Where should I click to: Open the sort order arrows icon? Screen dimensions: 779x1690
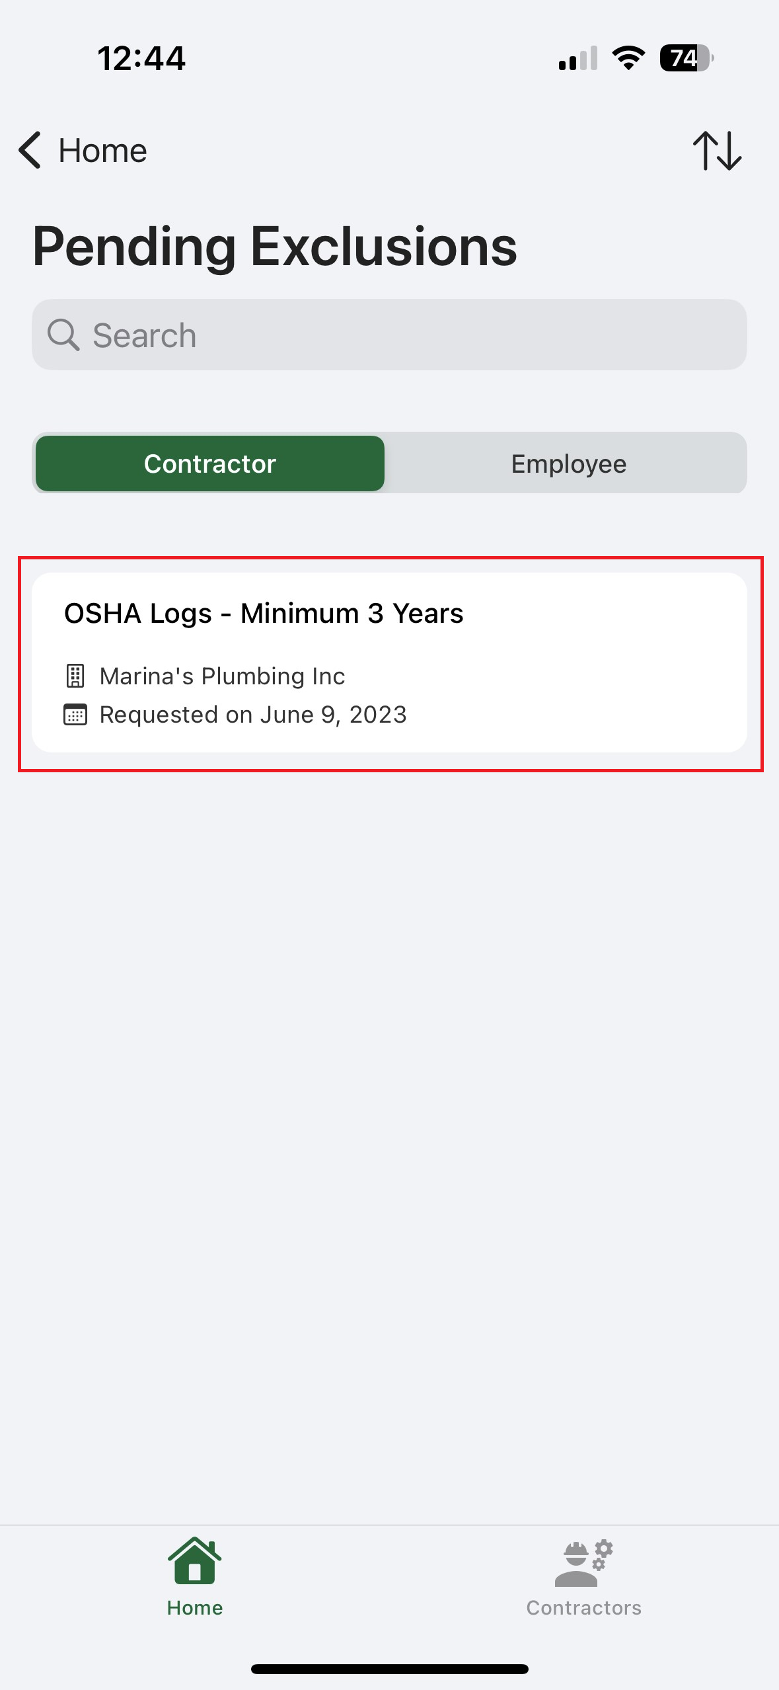click(717, 151)
